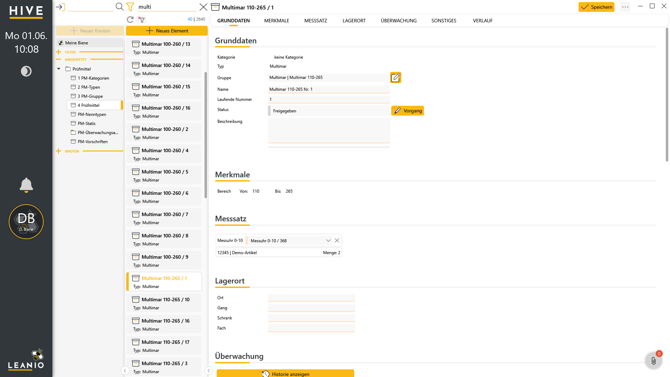Clear the 'multi' filter text

pyautogui.click(x=203, y=7)
